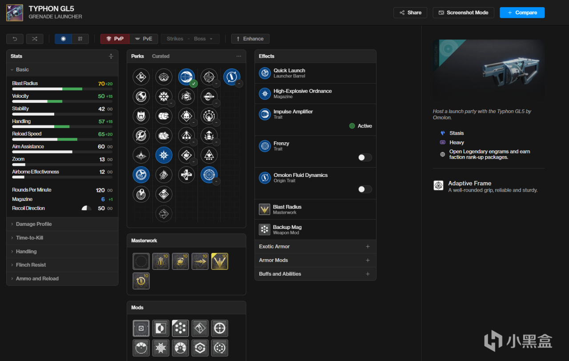The width and height of the screenshot is (569, 361).
Task: Select the triangle with sparkle perk icon
Action: pos(209,155)
